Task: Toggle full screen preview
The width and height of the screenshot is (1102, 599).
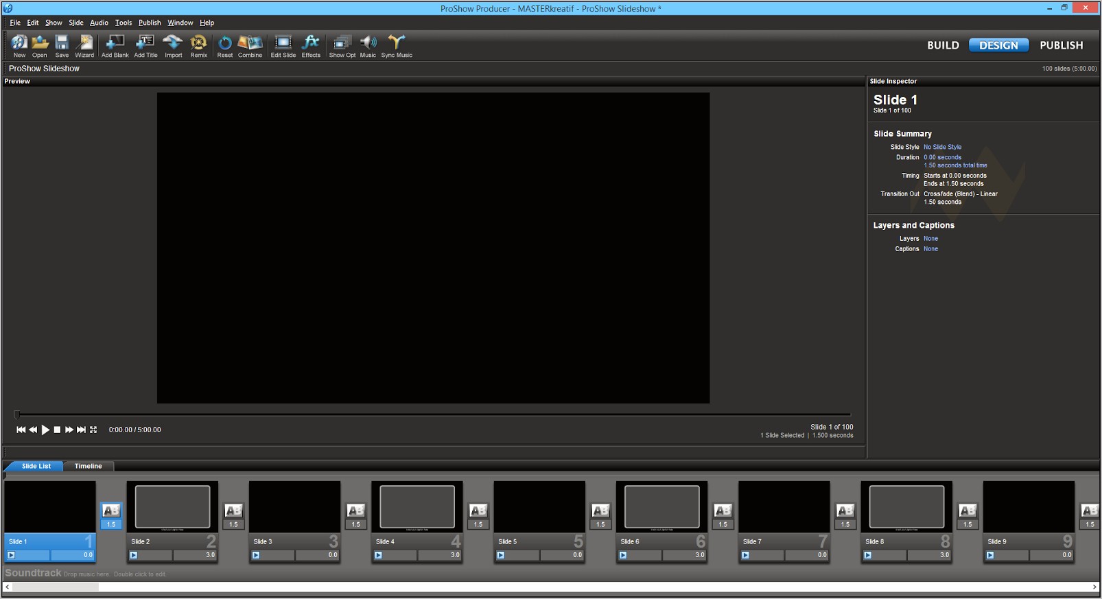Action: (93, 430)
